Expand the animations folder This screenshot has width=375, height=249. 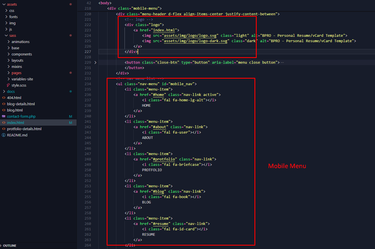[9, 42]
